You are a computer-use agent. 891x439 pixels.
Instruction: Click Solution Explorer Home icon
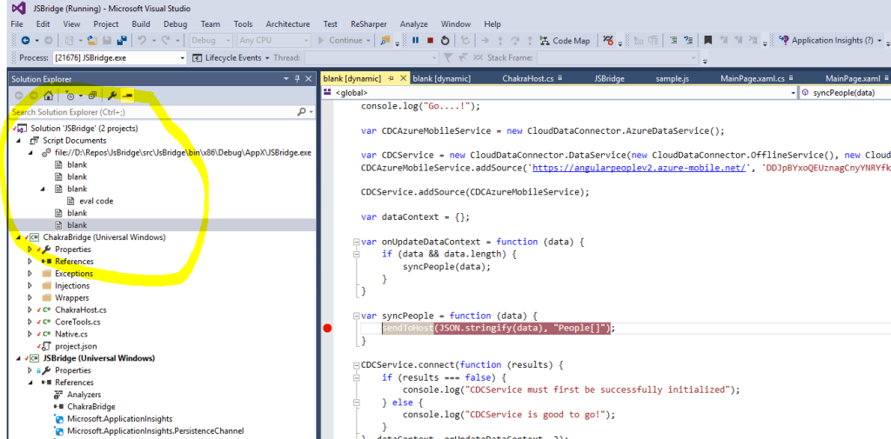[49, 96]
